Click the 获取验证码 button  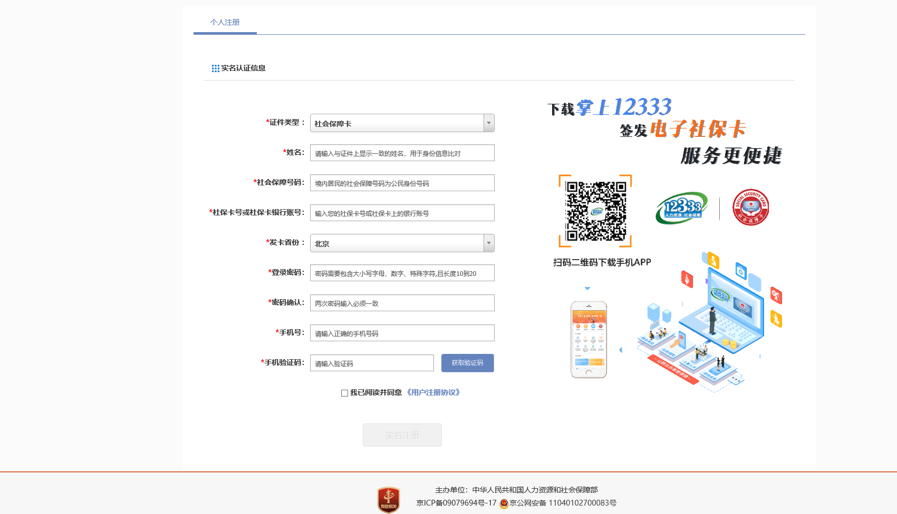click(467, 363)
